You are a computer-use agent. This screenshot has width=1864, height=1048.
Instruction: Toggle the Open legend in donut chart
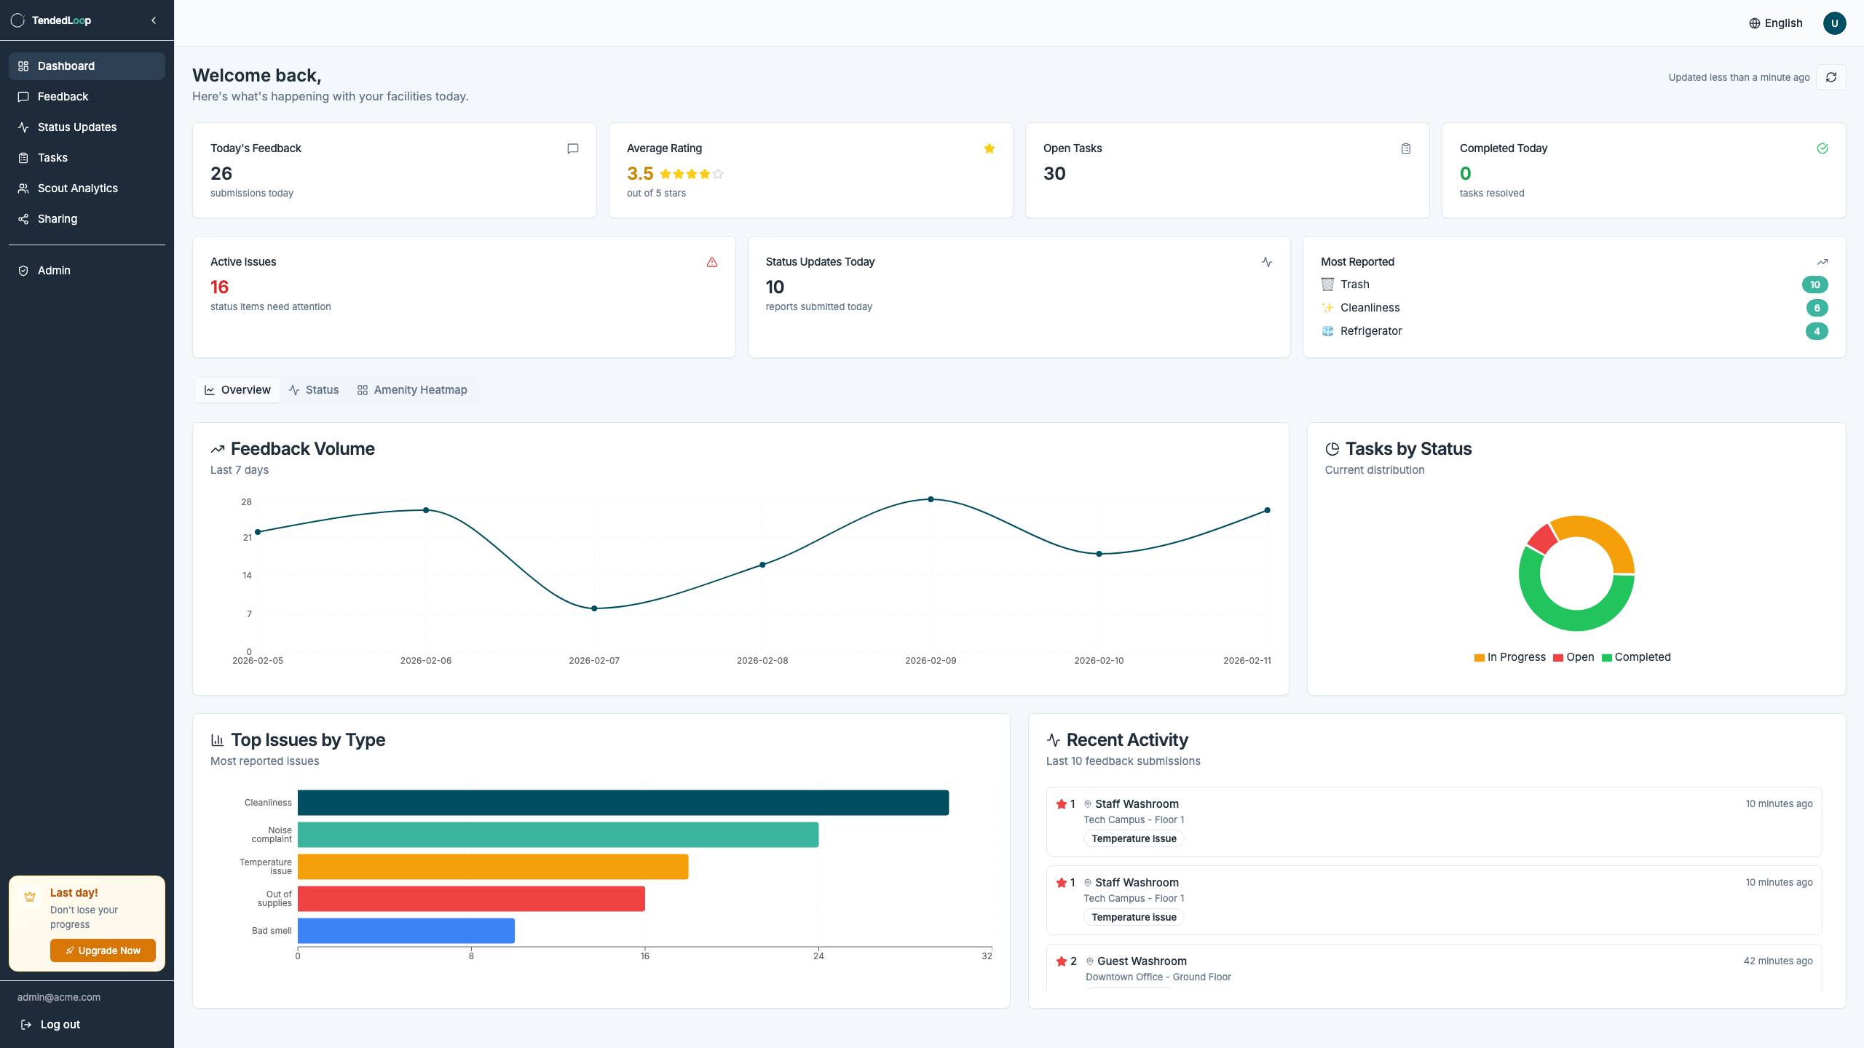1575,656
